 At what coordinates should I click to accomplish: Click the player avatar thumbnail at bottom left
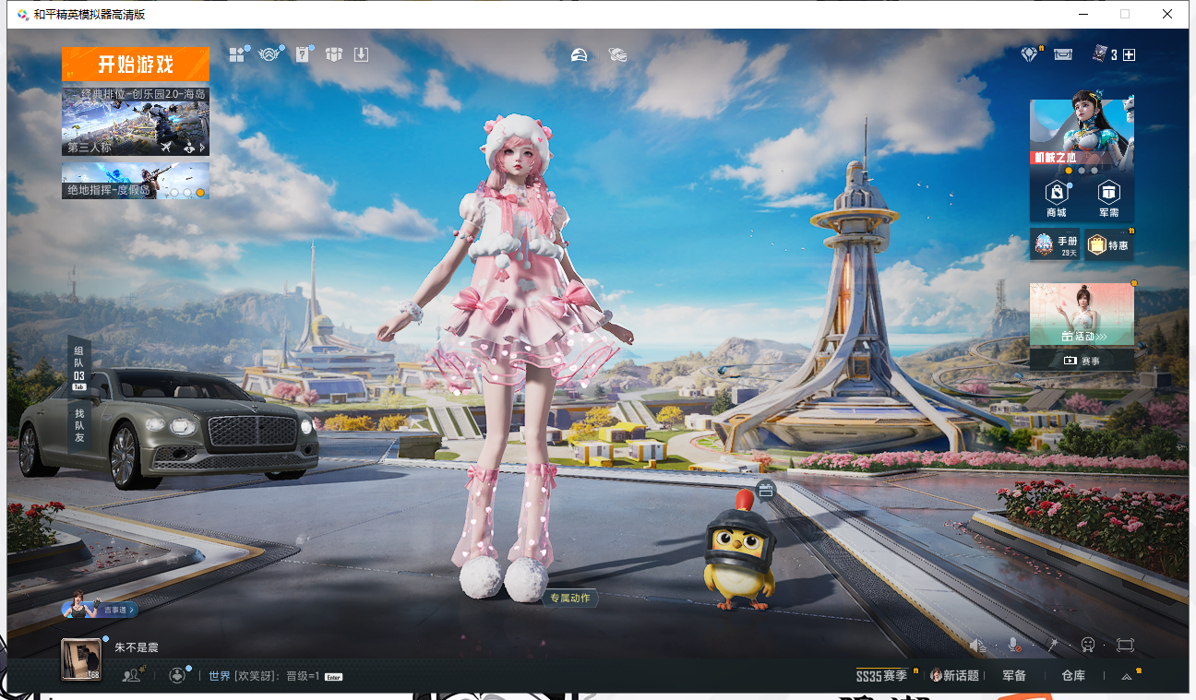81,659
